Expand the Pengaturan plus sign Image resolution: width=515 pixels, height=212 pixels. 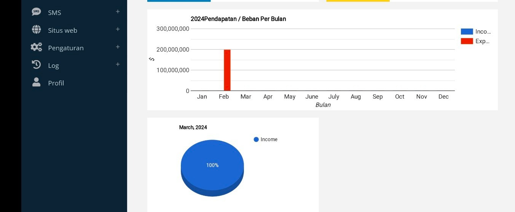[118, 47]
